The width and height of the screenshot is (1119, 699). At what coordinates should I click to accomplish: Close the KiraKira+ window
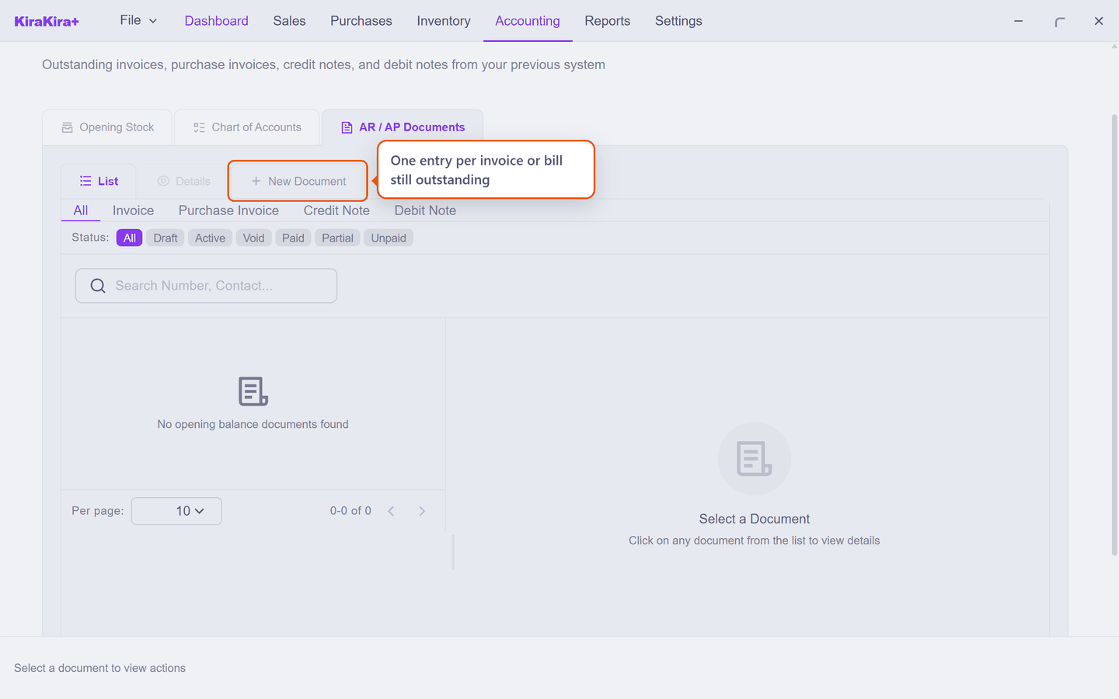coord(1099,21)
